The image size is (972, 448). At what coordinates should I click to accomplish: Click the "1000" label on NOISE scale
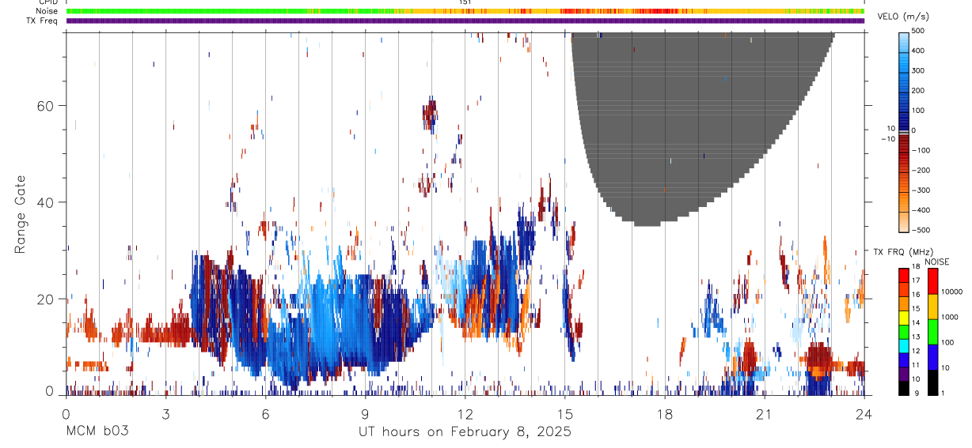coord(950,318)
